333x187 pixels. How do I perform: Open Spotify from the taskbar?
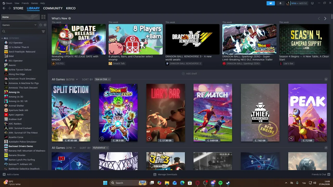(x=220, y=183)
